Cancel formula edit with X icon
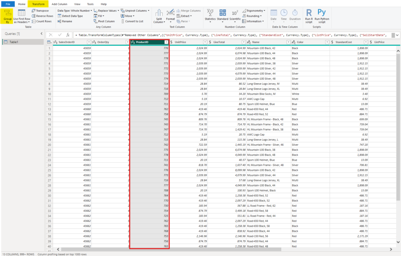This screenshot has height=256, width=401. 51,35
